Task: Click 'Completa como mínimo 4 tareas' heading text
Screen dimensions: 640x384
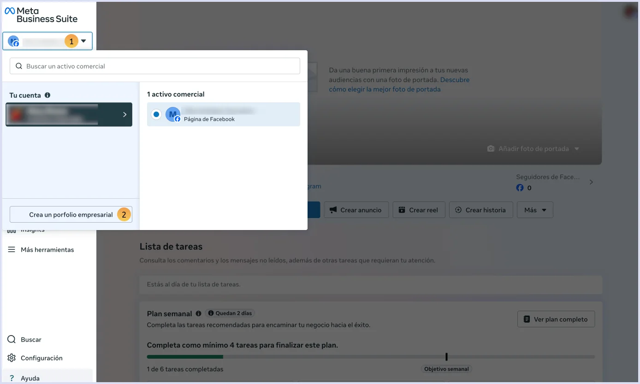Action: (243, 345)
